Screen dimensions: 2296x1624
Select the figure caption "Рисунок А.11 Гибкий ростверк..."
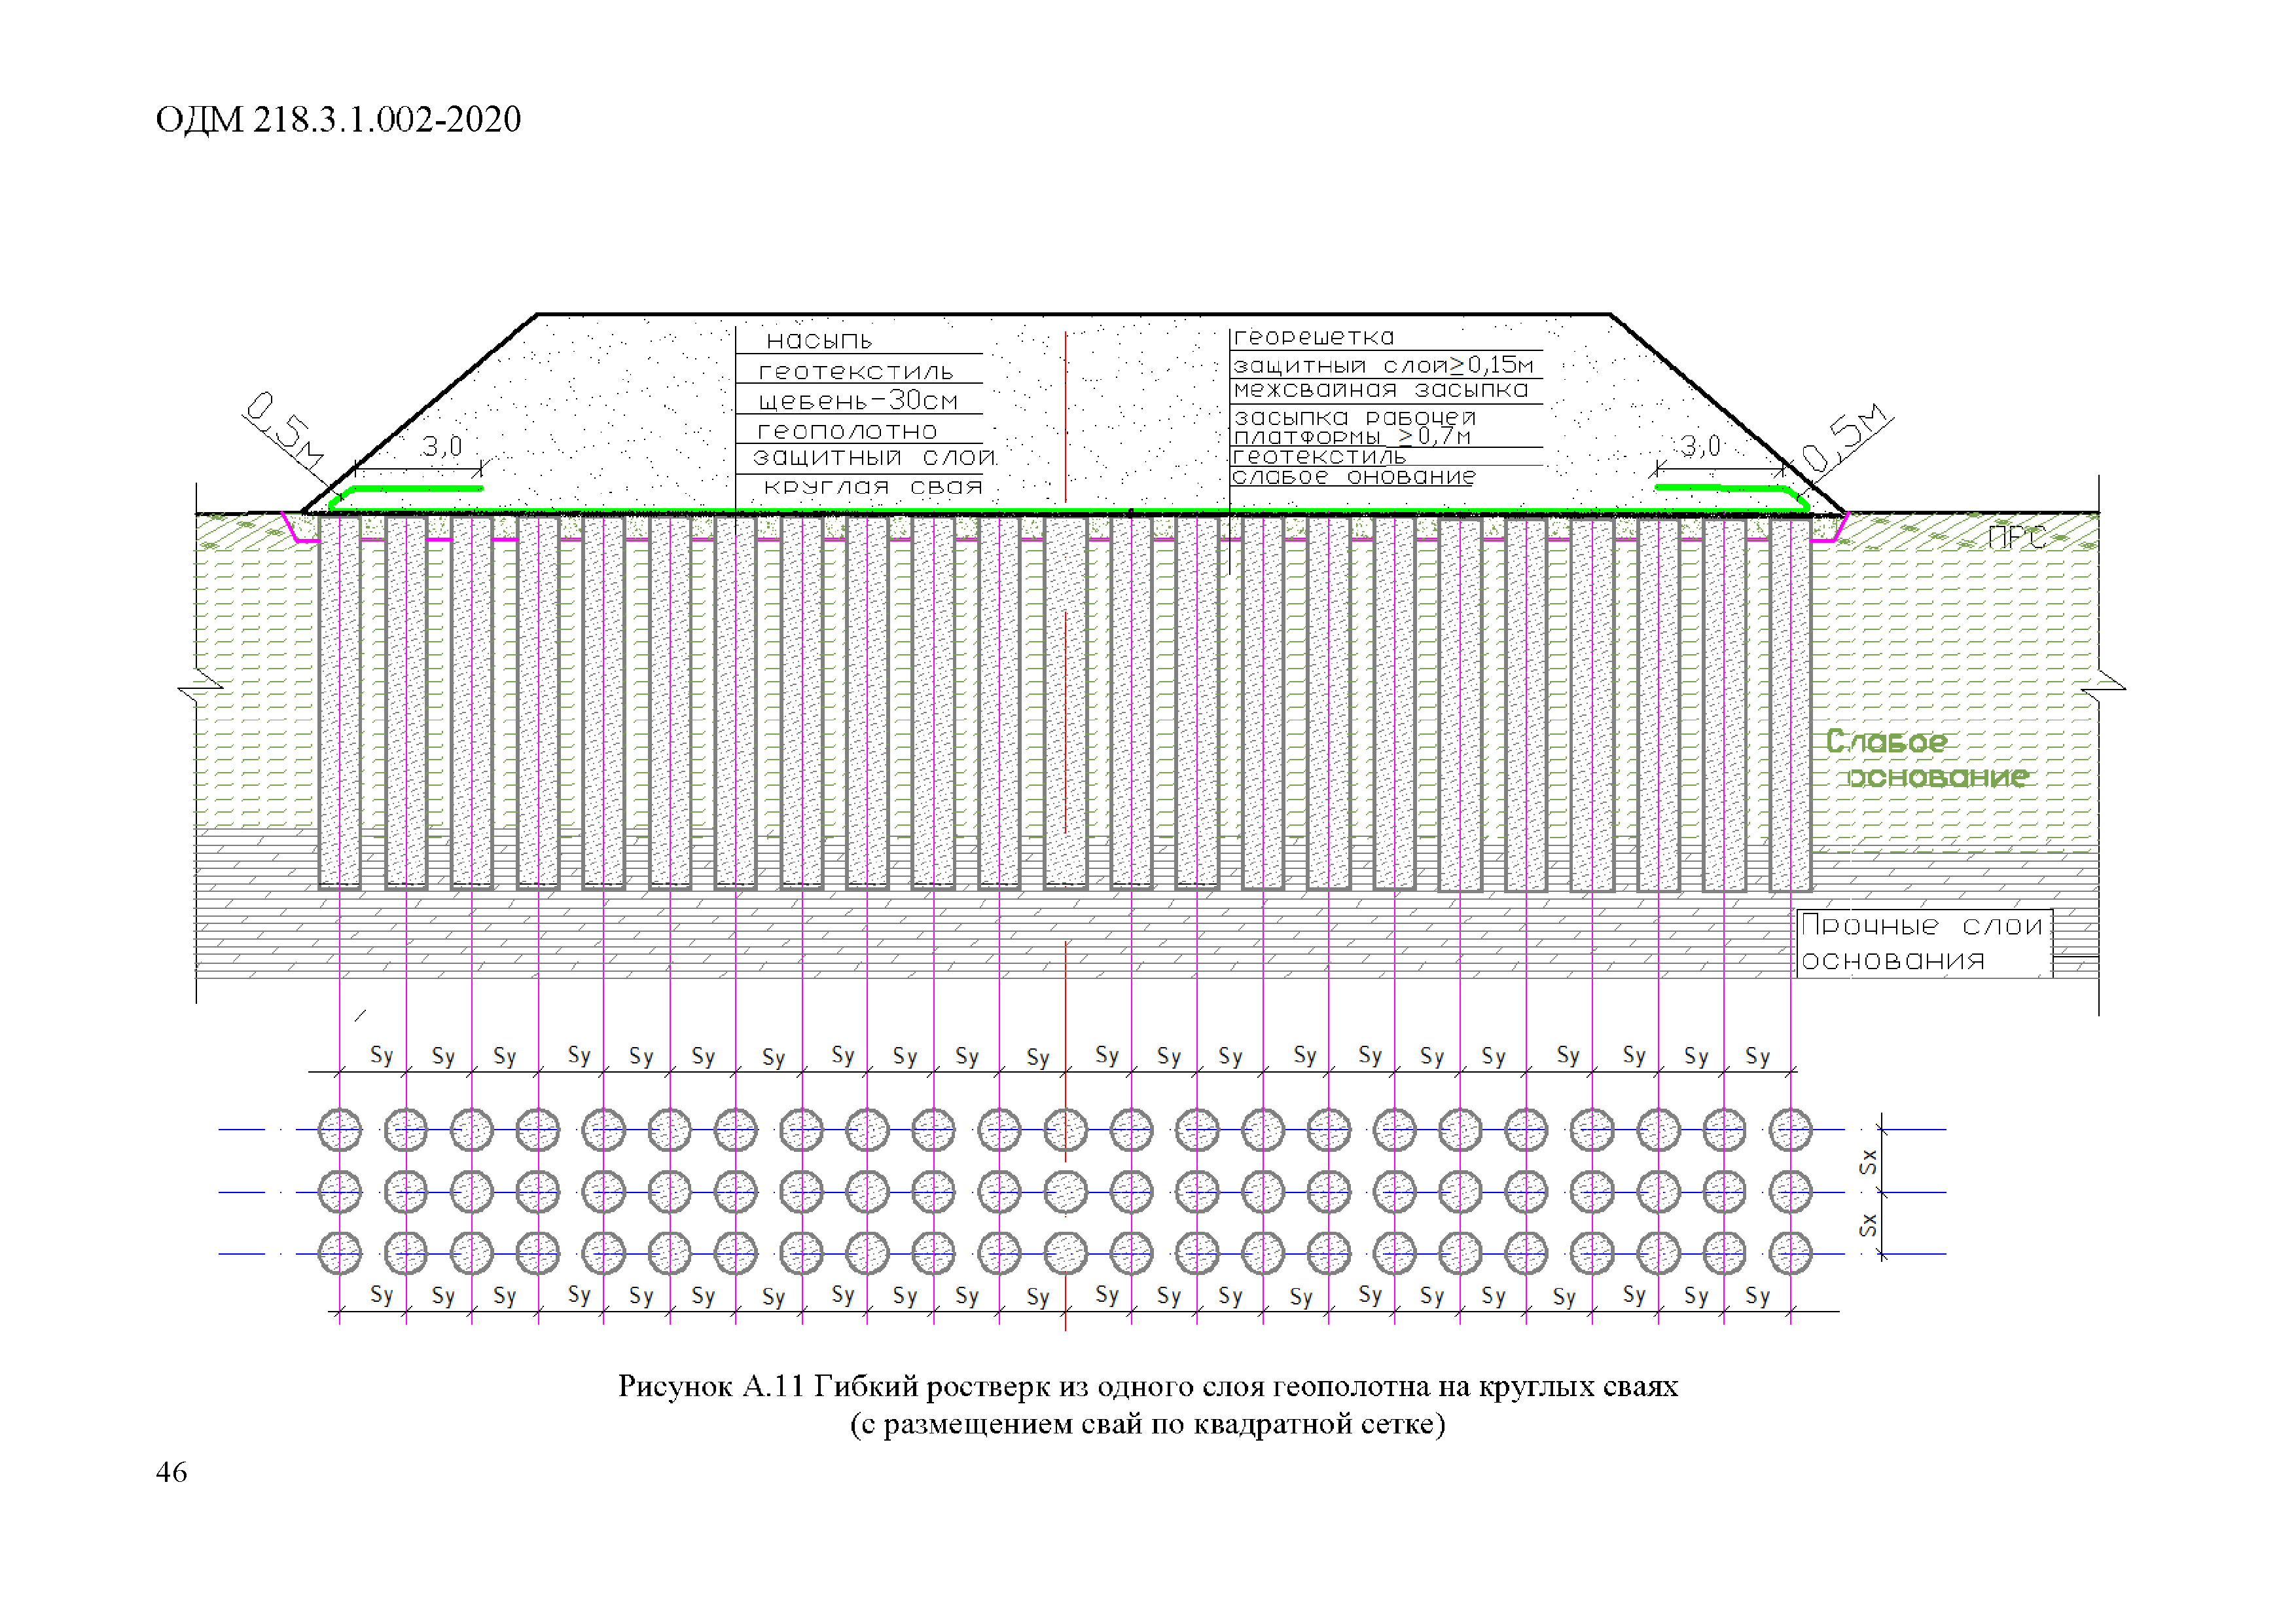[x=1148, y=1386]
